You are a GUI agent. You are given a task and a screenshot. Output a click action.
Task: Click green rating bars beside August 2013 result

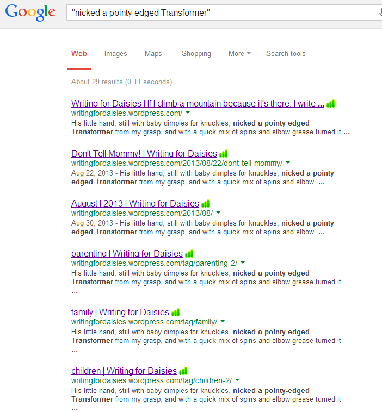point(206,204)
